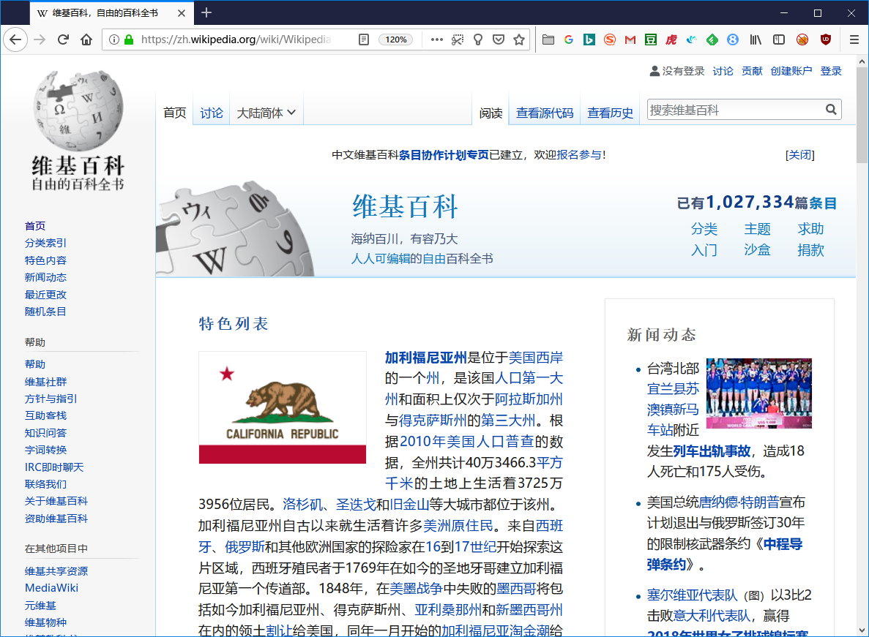Bookmark this page with star

click(519, 39)
